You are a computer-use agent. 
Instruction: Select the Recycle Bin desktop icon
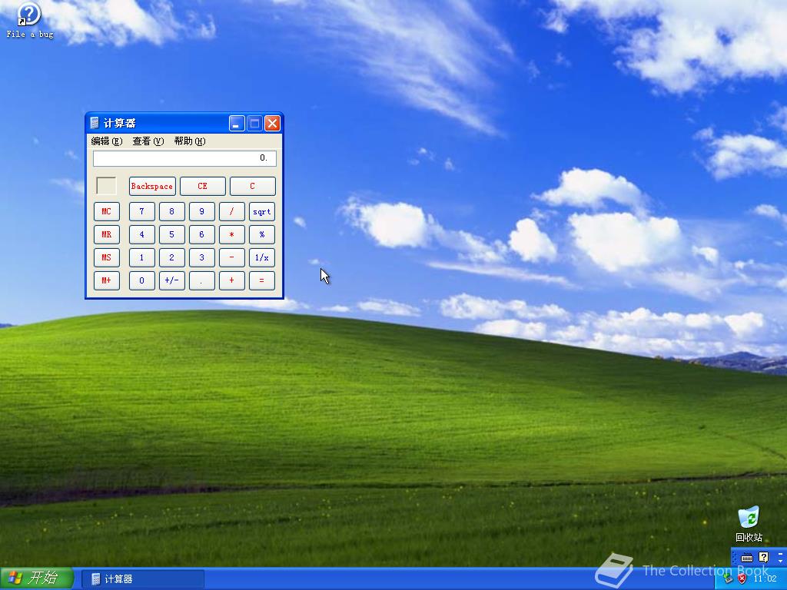(x=749, y=524)
